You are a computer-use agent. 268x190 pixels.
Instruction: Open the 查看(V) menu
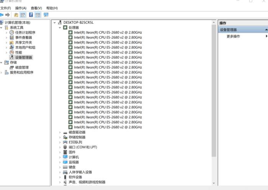(36, 8)
